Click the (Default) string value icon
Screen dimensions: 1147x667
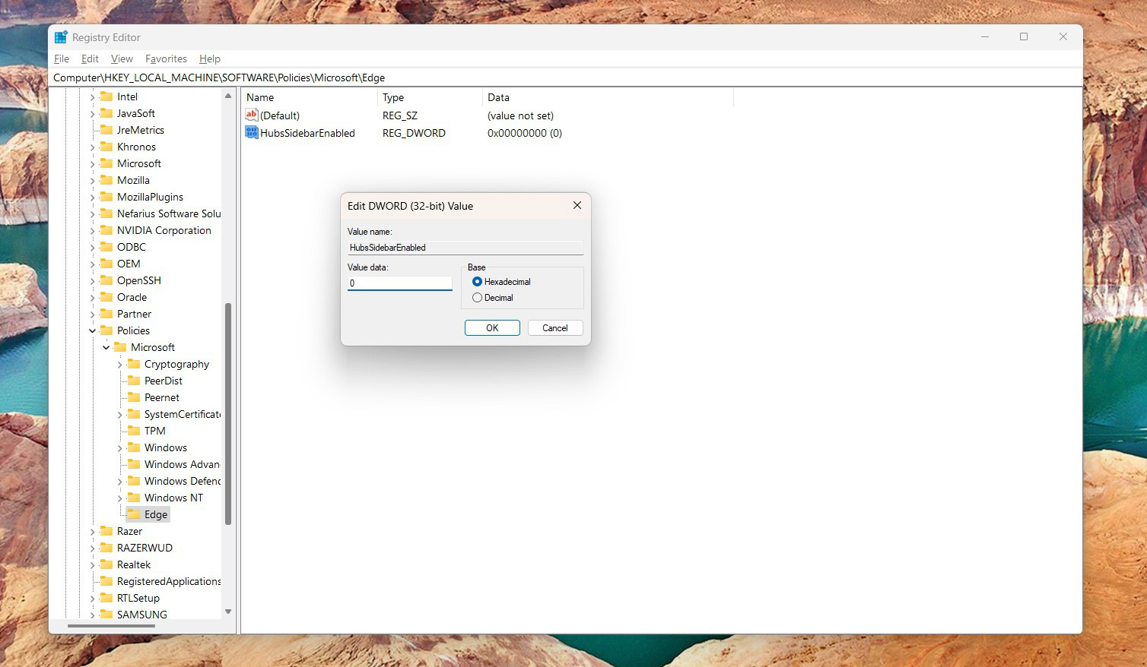tap(252, 115)
